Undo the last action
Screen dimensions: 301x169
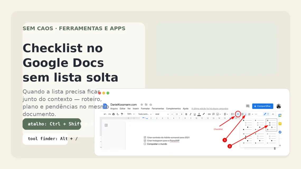[105, 114]
